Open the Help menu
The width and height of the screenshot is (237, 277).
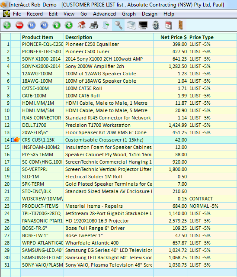point(169,14)
